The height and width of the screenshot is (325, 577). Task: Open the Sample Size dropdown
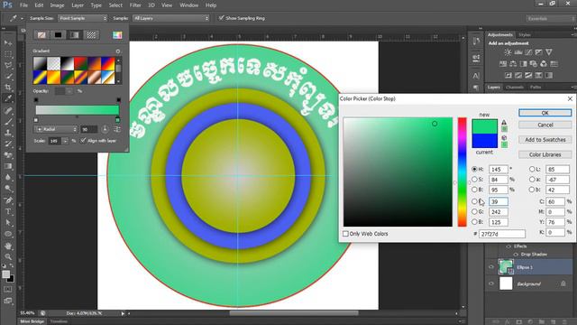point(82,18)
